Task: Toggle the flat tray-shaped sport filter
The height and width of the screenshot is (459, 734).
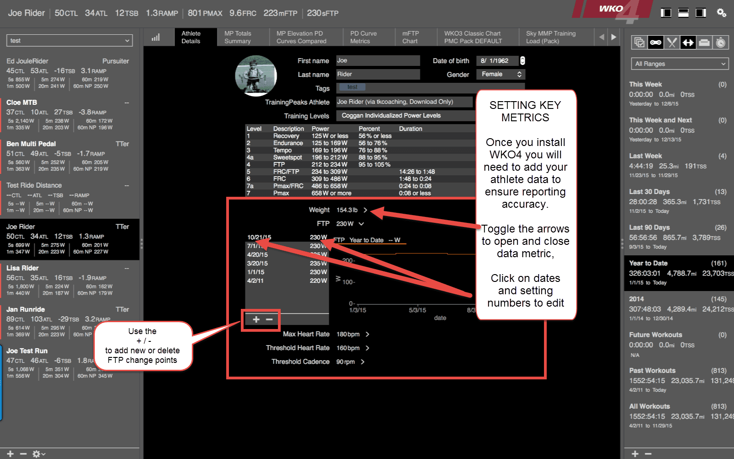Action: (x=704, y=43)
